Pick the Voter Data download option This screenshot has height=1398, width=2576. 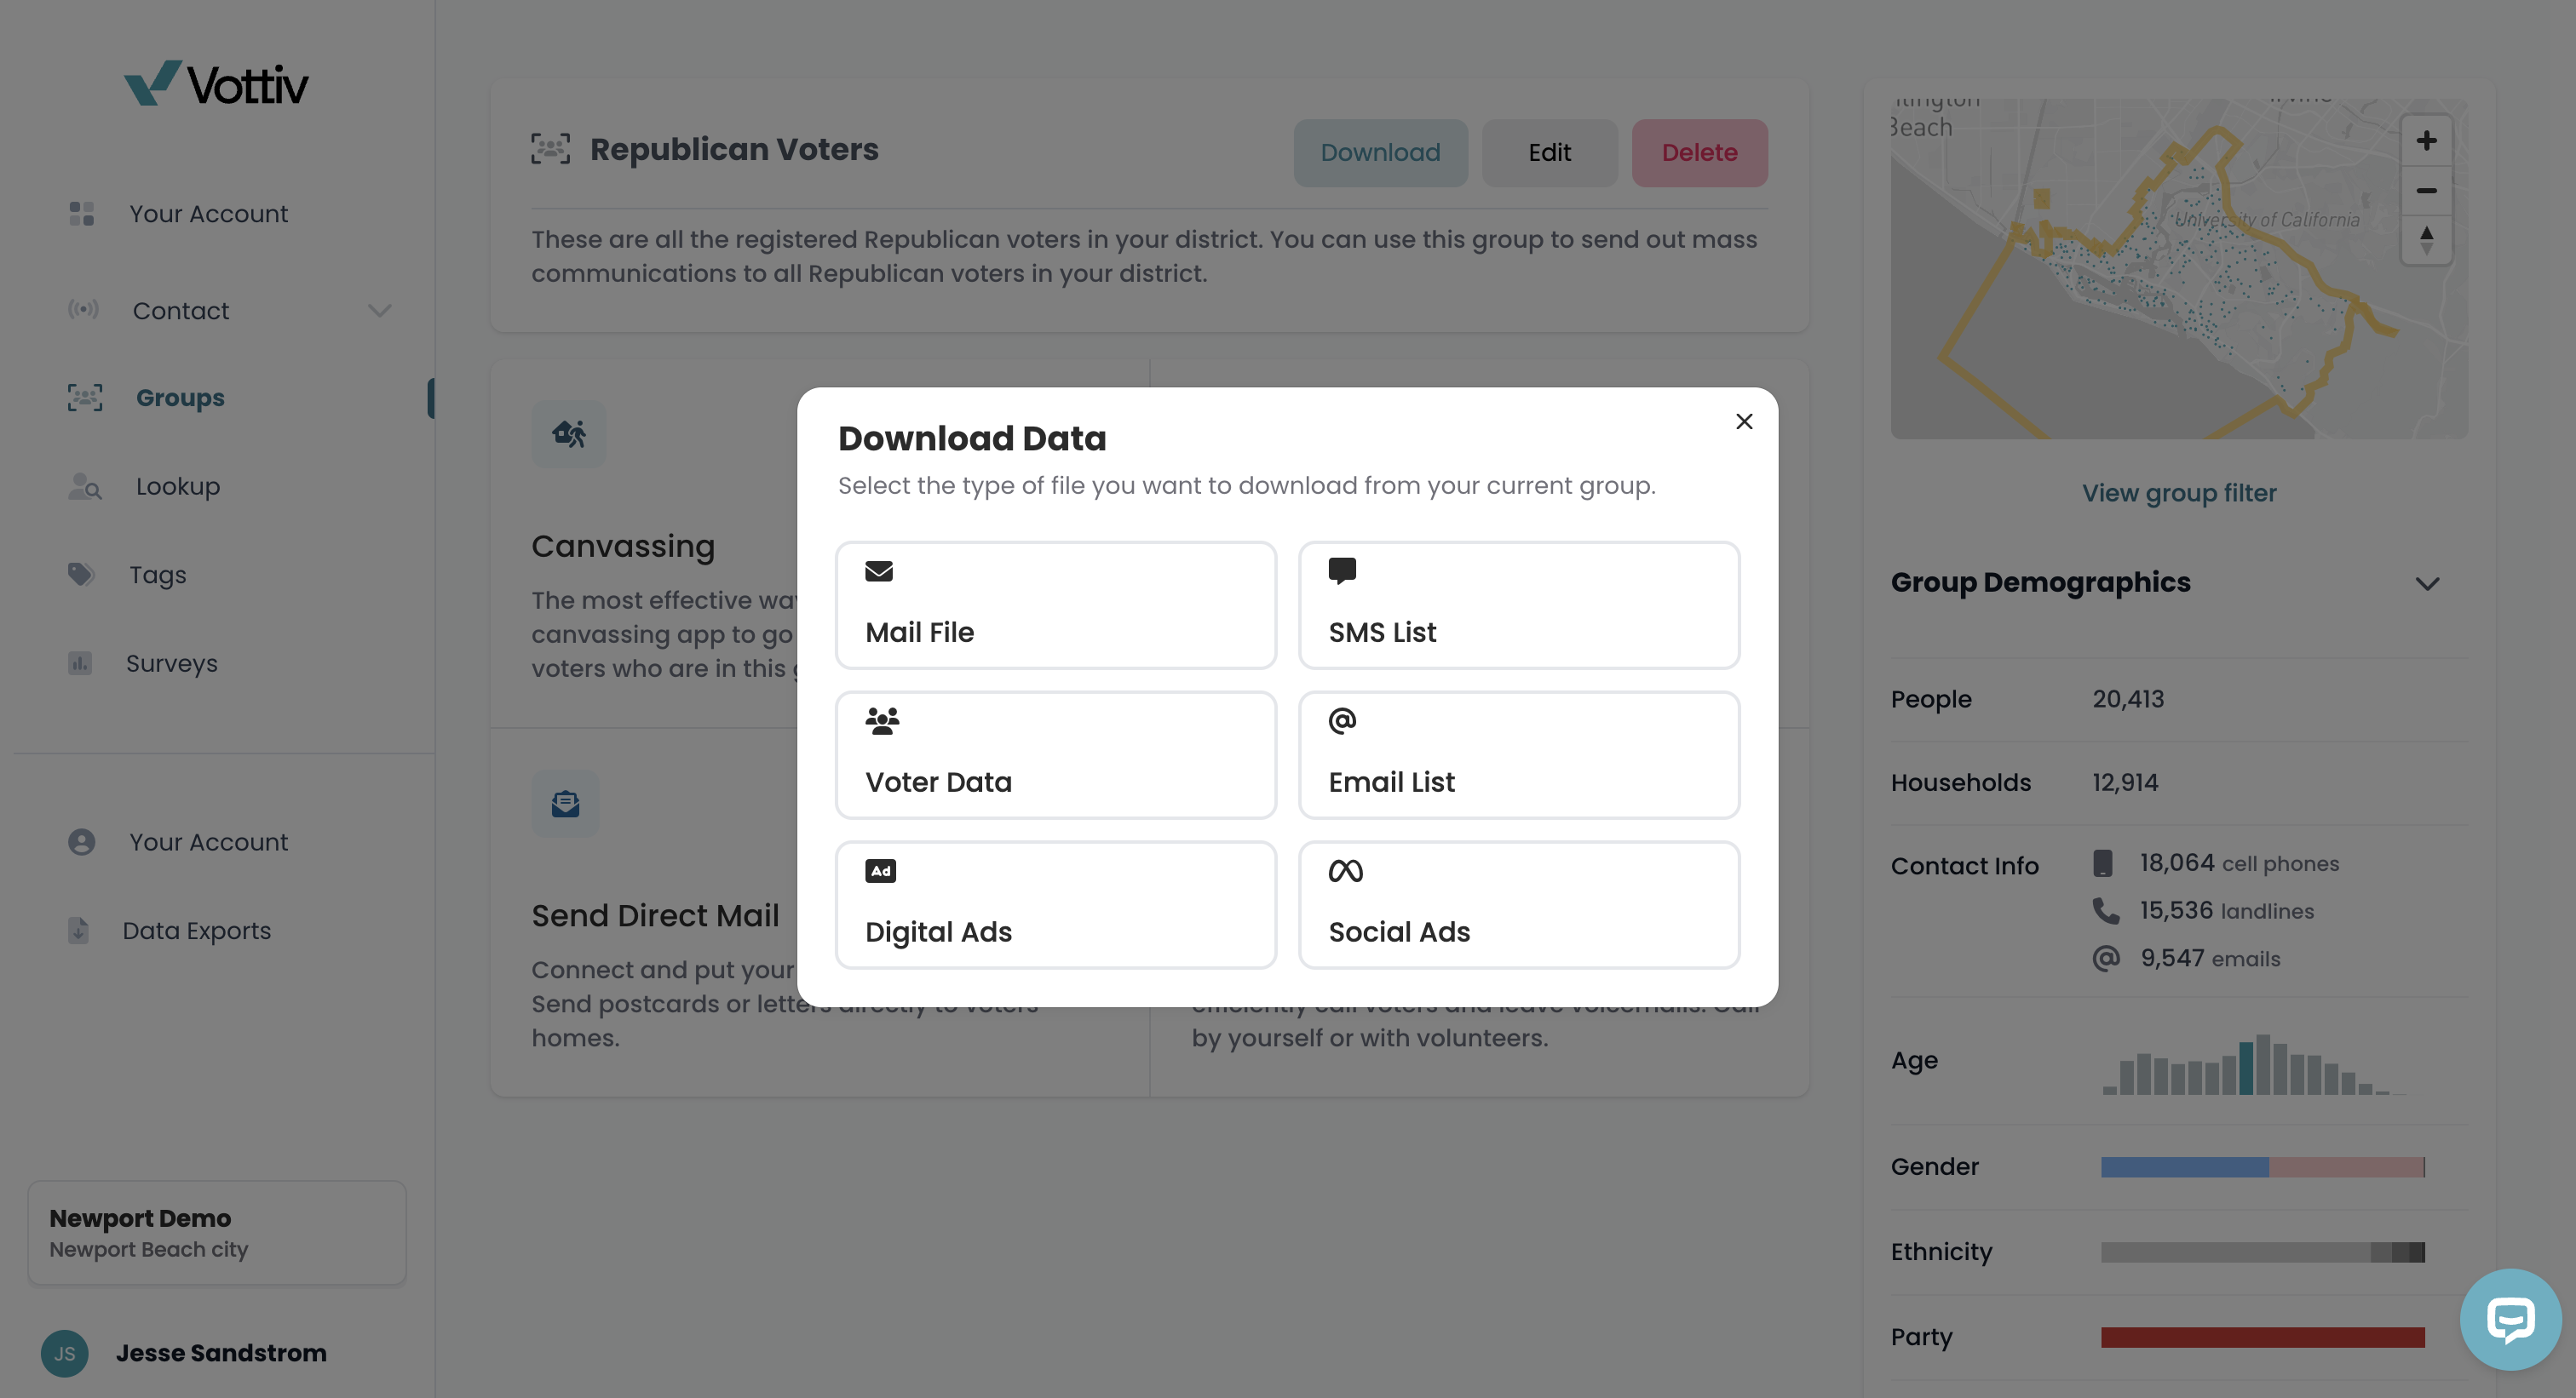click(x=1056, y=755)
